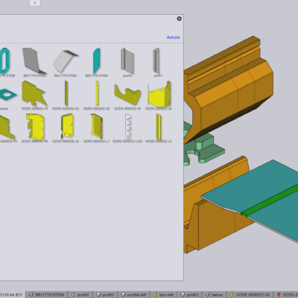This screenshot has width=298, height=298.
Task: Click the yellow part icon on box-left tab
Action: tap(156, 295)
